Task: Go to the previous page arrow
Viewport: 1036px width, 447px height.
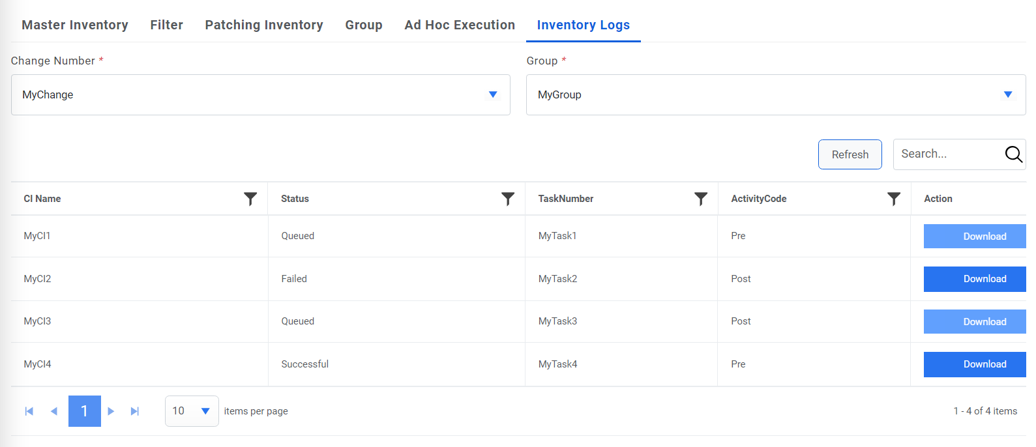Action: point(54,411)
